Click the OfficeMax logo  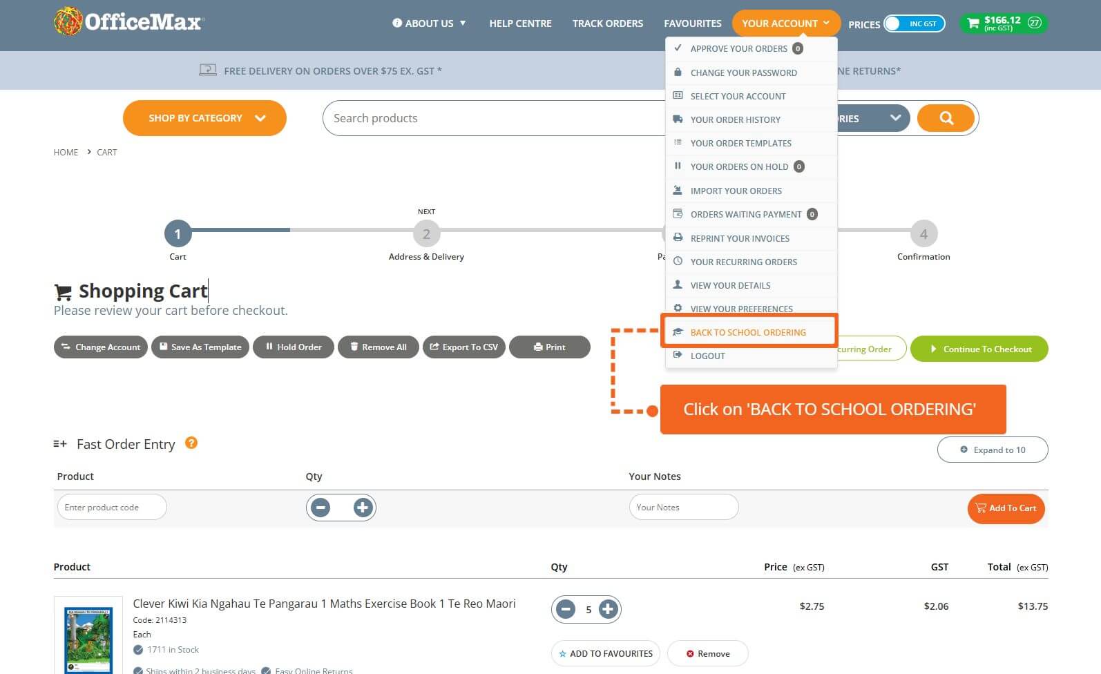(129, 22)
